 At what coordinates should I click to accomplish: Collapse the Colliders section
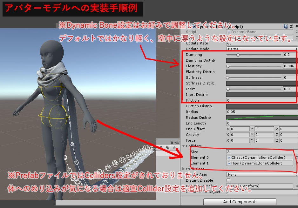[x=184, y=146]
